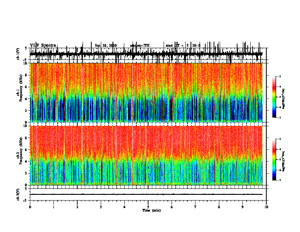Click time axis tick label "1"

coord(54,207)
